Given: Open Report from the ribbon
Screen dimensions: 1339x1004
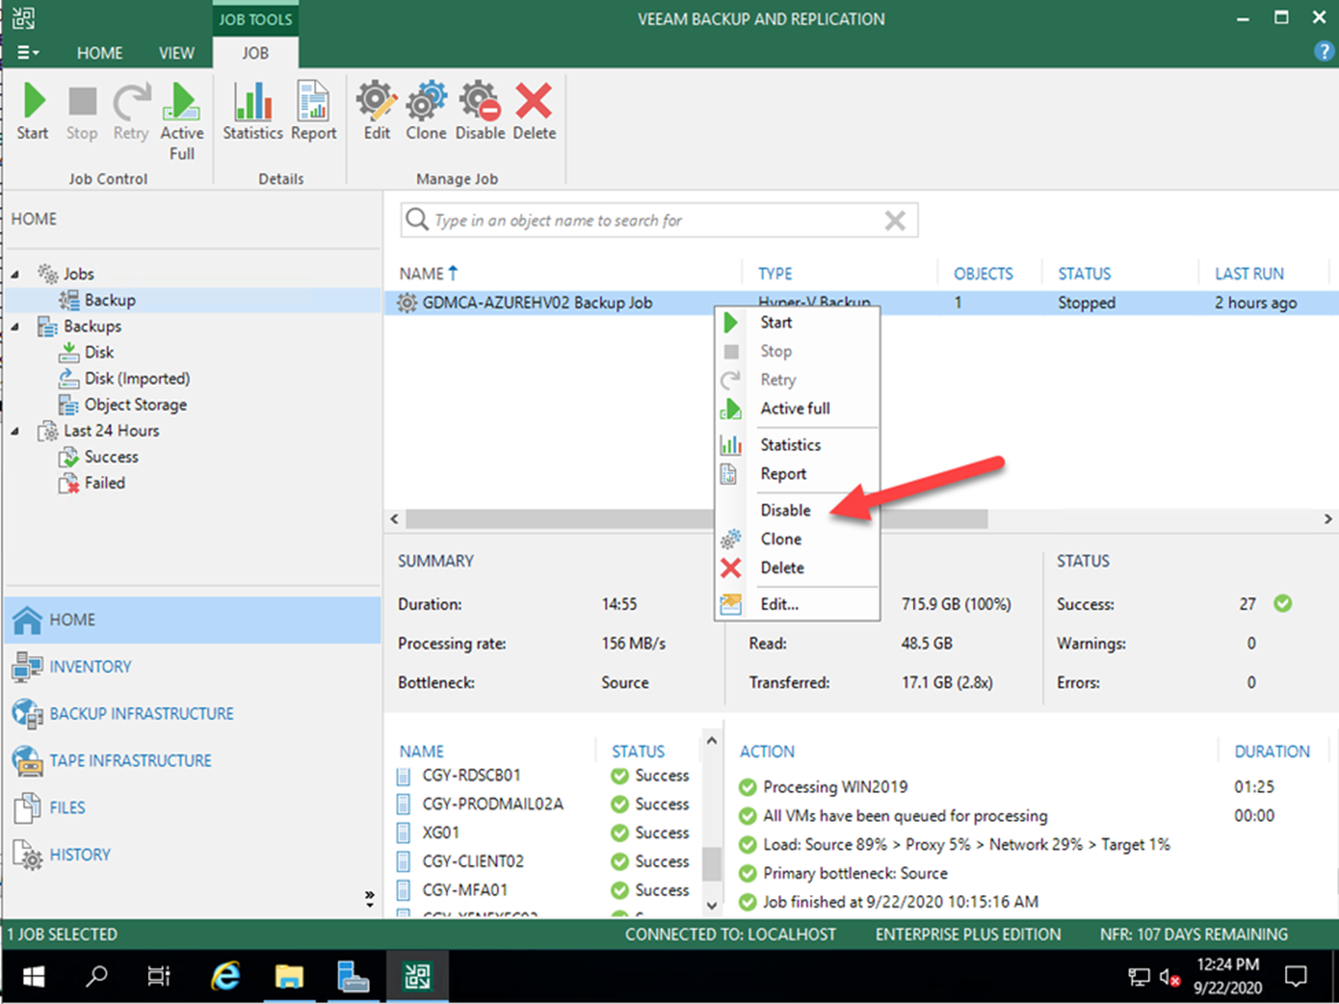Looking at the screenshot, I should click(x=313, y=112).
